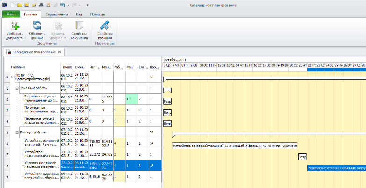Click the value 11.9955 cell
This screenshot has width=366, height=188.
(107, 99)
